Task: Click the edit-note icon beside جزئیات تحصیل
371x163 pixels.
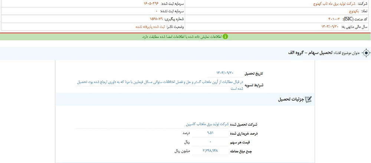Action: (308, 100)
